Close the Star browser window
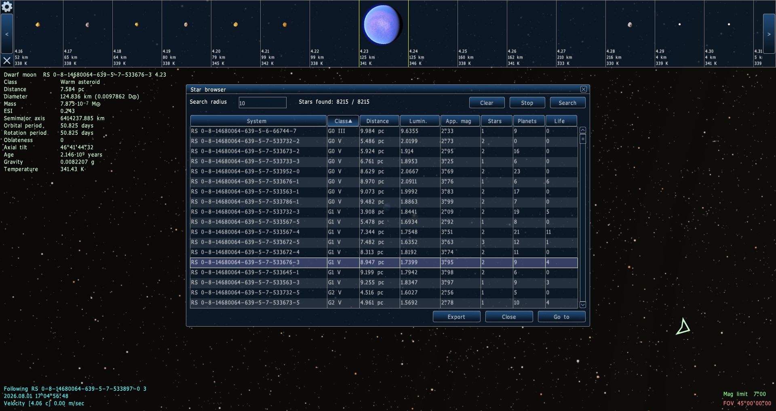This screenshot has width=776, height=411. click(x=583, y=89)
